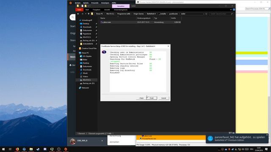Click Finish in the PunkBuster Setup dialog

point(152,98)
